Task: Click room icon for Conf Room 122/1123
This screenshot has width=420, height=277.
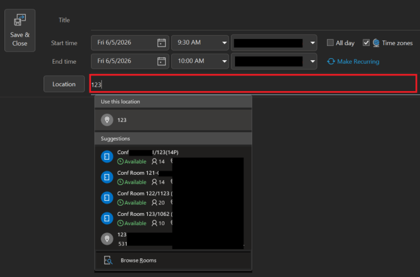Action: coord(107,198)
